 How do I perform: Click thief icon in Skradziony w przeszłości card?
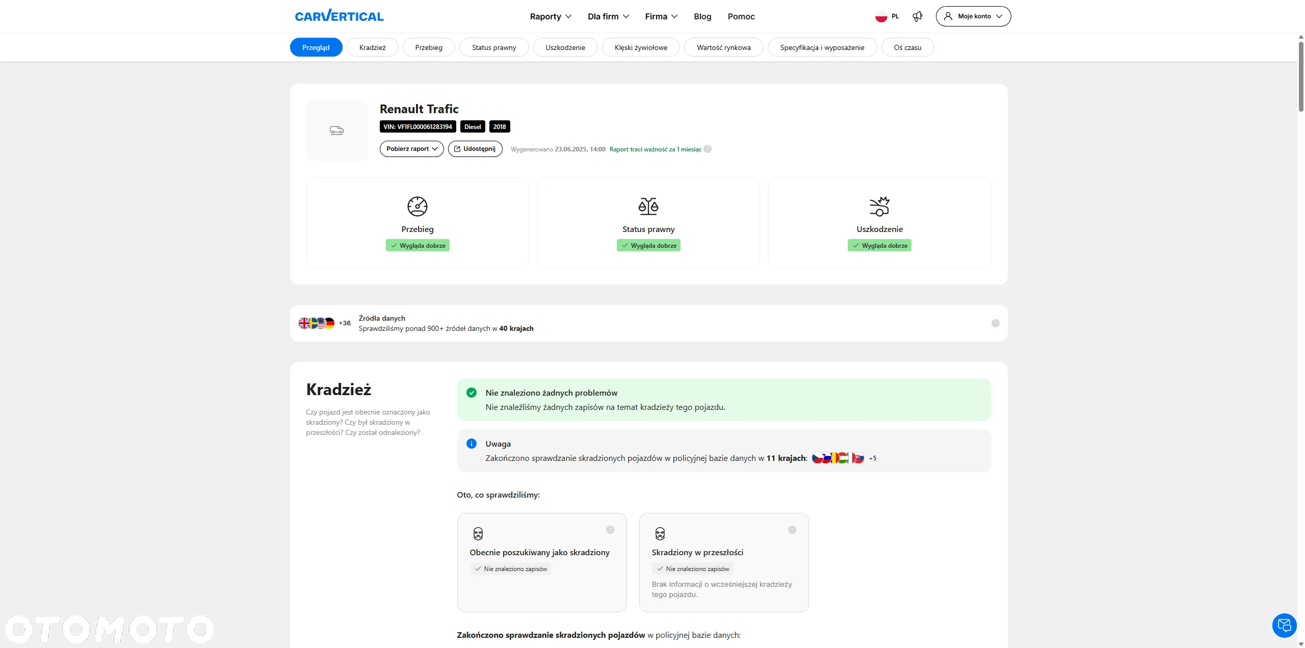(660, 534)
